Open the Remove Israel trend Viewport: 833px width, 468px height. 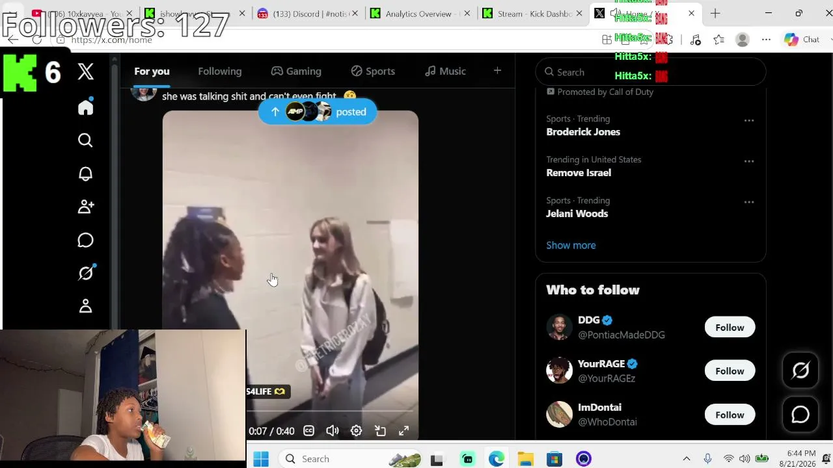pyautogui.click(x=579, y=173)
